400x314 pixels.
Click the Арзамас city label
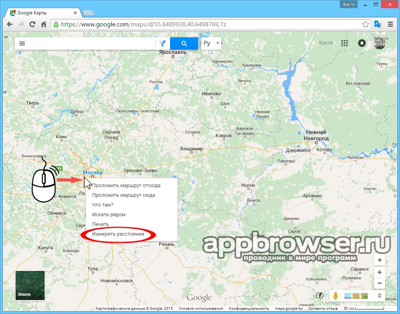pos(312,196)
